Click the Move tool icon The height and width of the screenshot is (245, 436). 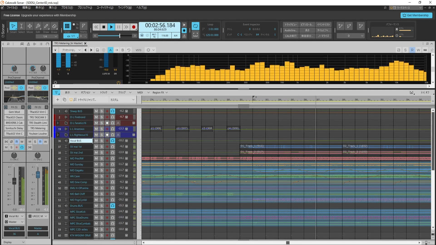pos(30,27)
